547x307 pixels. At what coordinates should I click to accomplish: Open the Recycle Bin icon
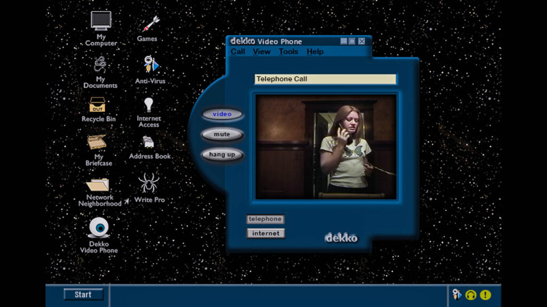97,105
